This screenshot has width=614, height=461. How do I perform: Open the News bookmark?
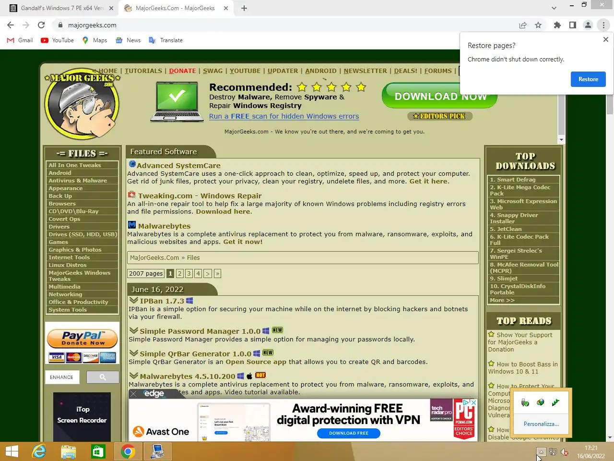click(128, 40)
